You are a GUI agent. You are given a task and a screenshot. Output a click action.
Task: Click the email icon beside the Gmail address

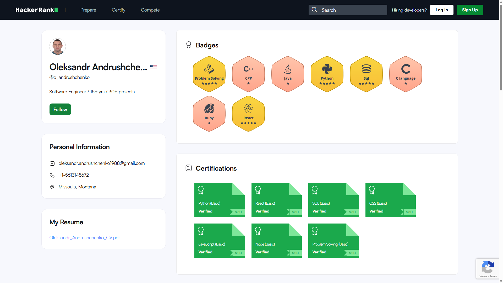click(x=52, y=163)
